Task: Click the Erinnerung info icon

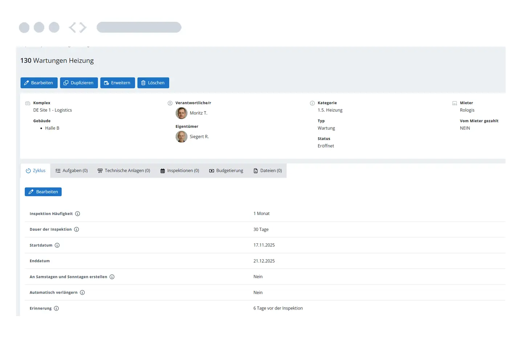Action: point(56,308)
